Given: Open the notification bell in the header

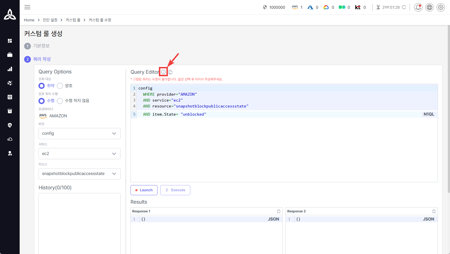Looking at the screenshot, I should pos(418,7).
